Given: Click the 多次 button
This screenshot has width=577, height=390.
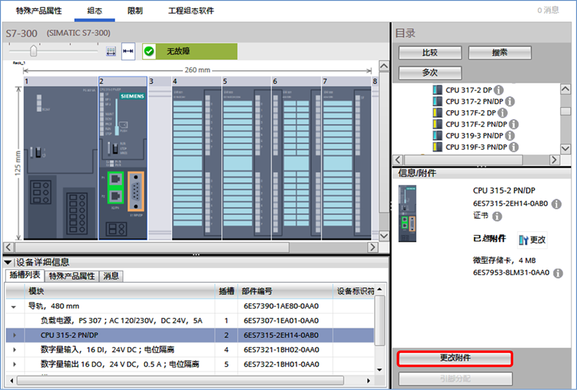Looking at the screenshot, I should pos(430,72).
